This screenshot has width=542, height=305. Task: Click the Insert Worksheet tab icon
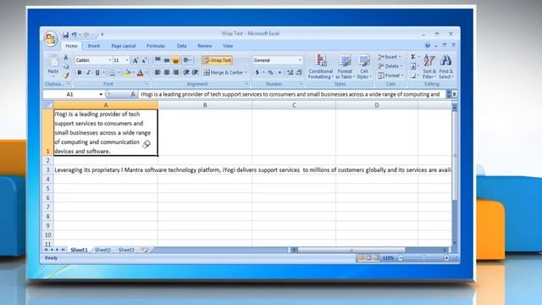point(145,250)
